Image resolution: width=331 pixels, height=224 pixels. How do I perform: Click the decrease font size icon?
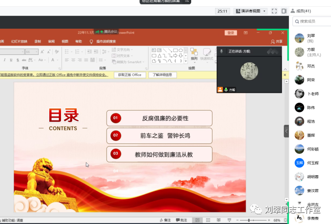point(49,52)
